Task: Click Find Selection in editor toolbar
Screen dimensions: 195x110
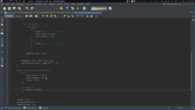Action: coord(43,16)
